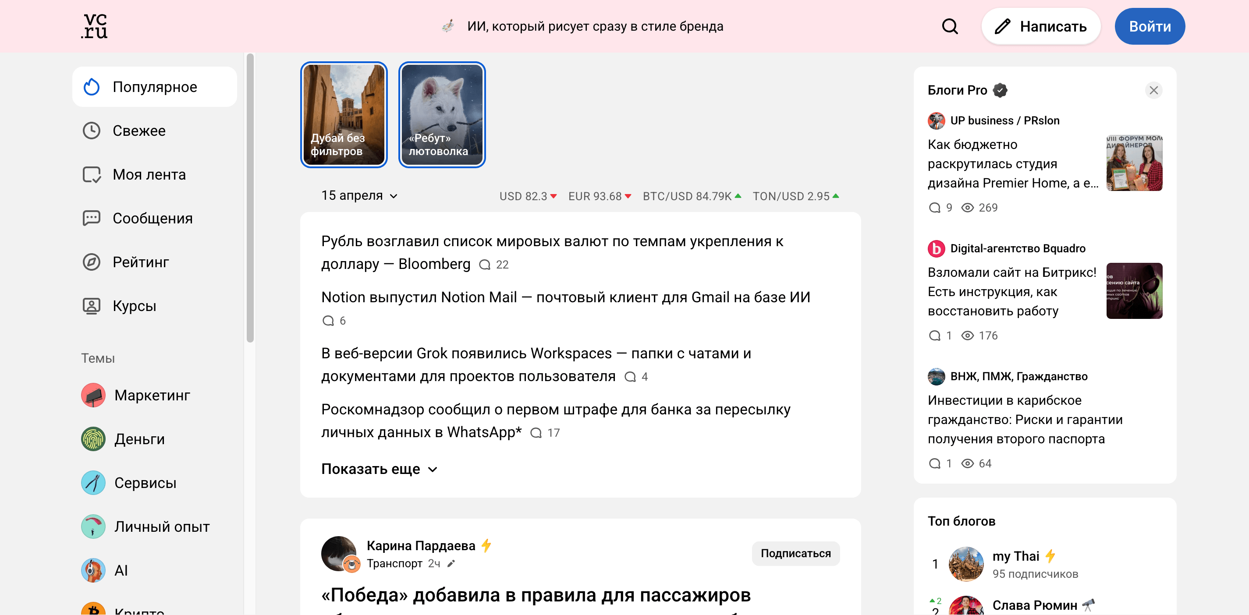Open the Популярное feed via flame icon

[x=92, y=87]
